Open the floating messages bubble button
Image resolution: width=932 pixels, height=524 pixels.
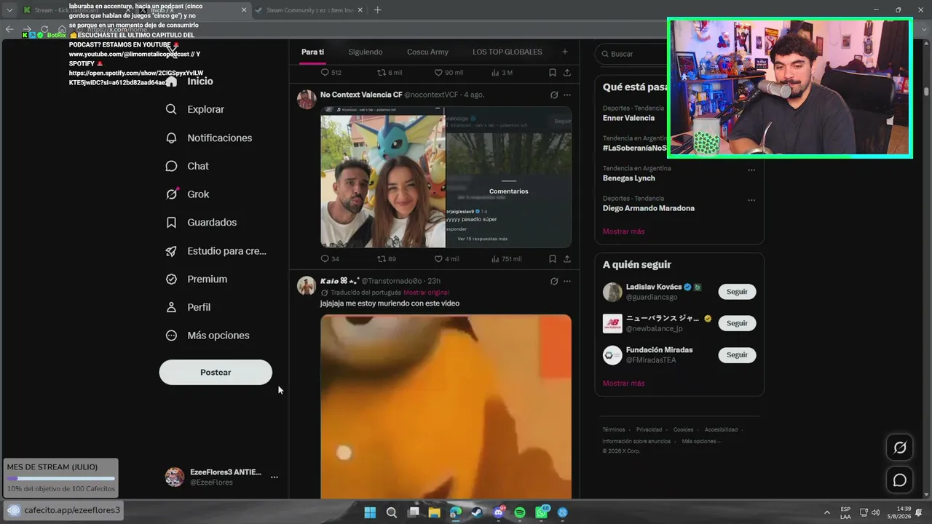[x=900, y=480]
